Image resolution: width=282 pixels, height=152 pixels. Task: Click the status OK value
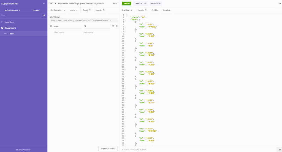coord(143,17)
